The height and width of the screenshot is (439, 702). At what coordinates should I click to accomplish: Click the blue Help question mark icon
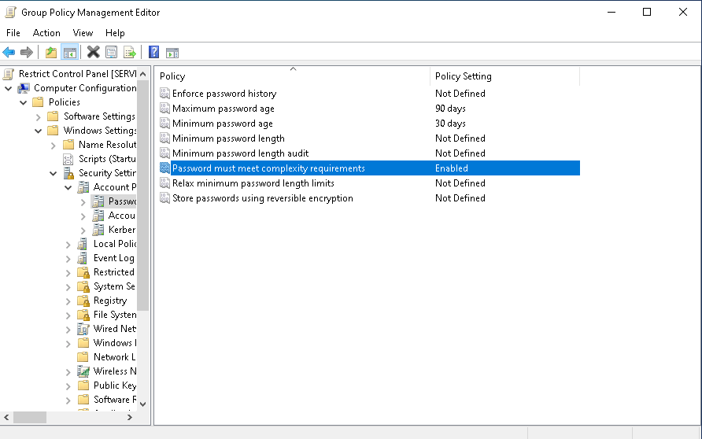154,53
